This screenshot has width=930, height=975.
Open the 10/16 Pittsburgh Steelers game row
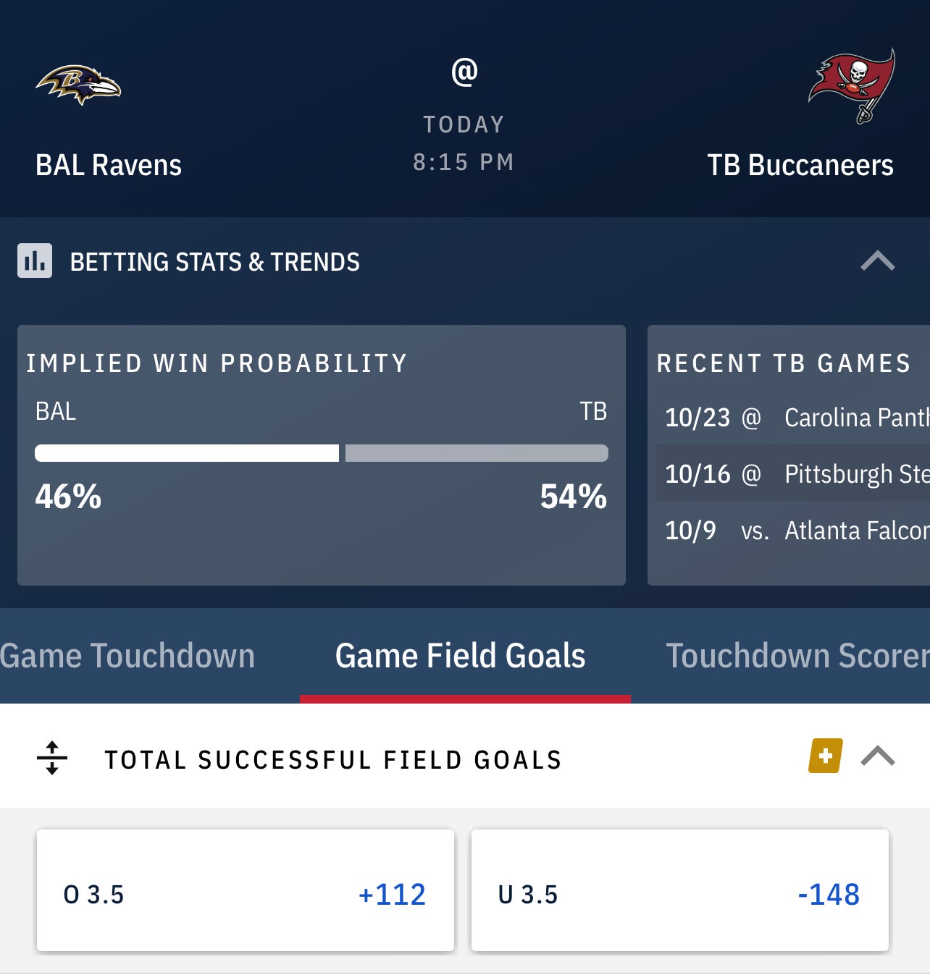click(793, 474)
